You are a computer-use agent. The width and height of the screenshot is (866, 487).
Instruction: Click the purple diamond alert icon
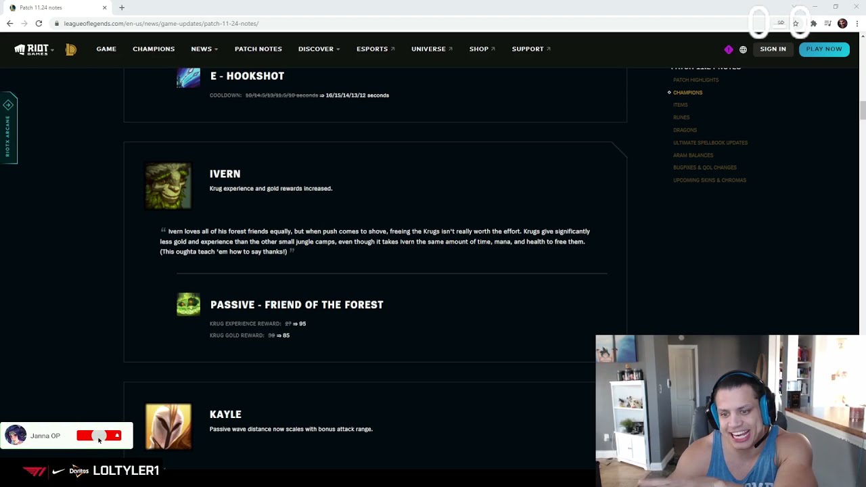click(729, 49)
